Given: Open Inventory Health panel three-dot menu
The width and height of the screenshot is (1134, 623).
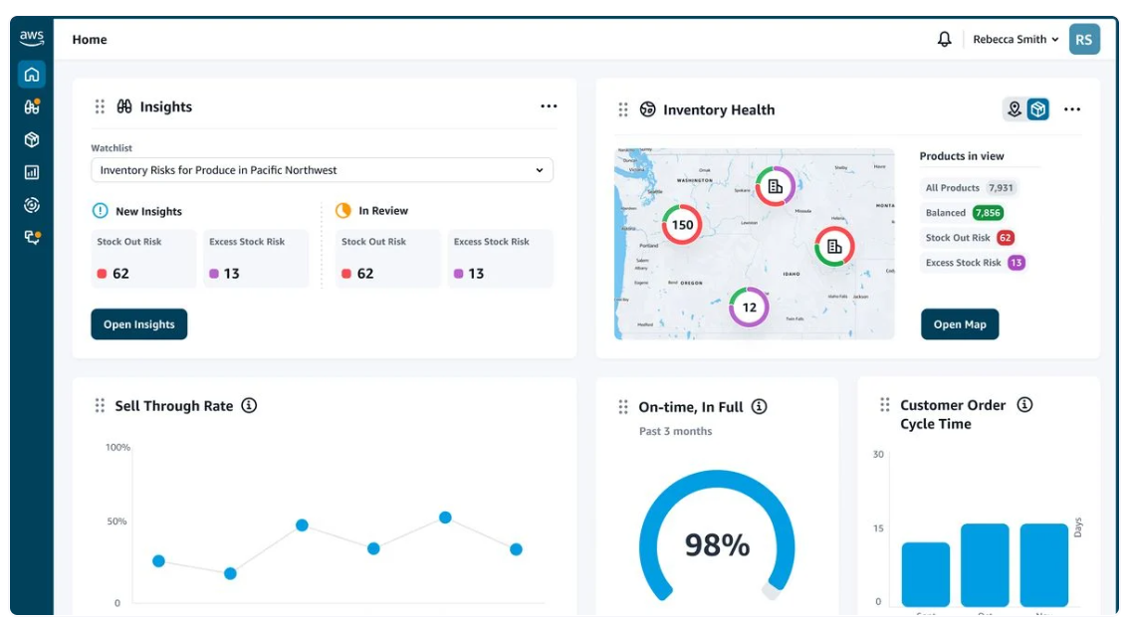Looking at the screenshot, I should pyautogui.click(x=1072, y=109).
